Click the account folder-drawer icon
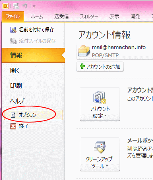 pos(84,51)
